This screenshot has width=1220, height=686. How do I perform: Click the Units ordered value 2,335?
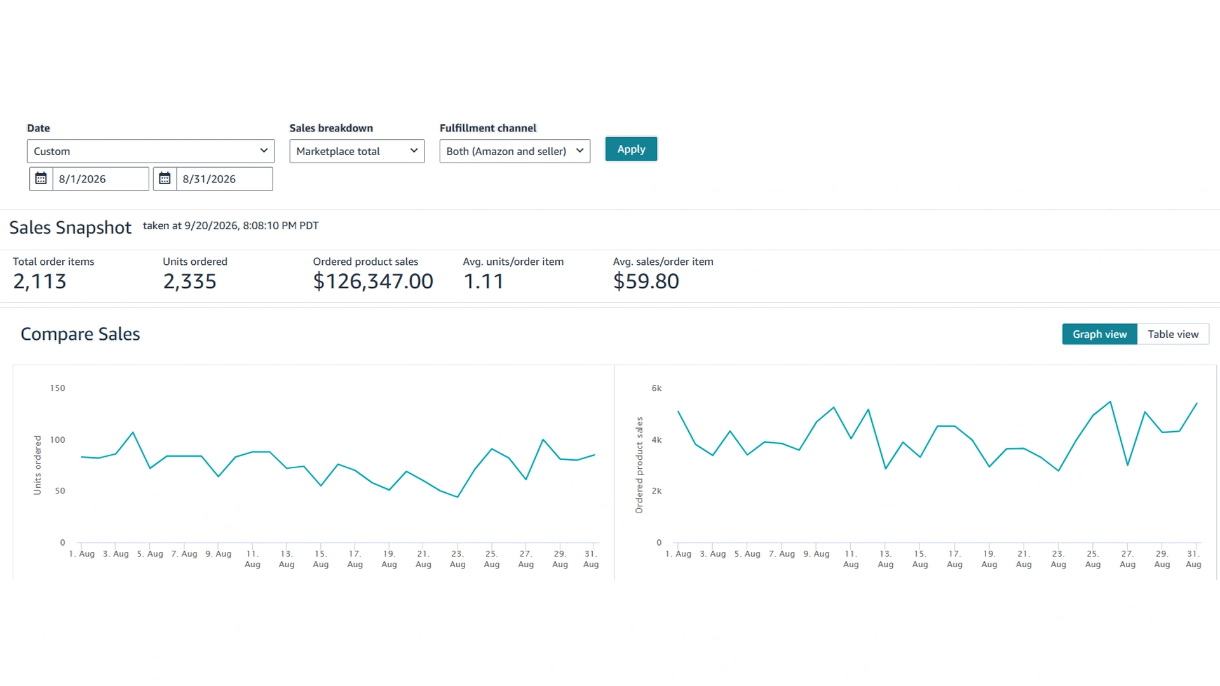(x=190, y=281)
